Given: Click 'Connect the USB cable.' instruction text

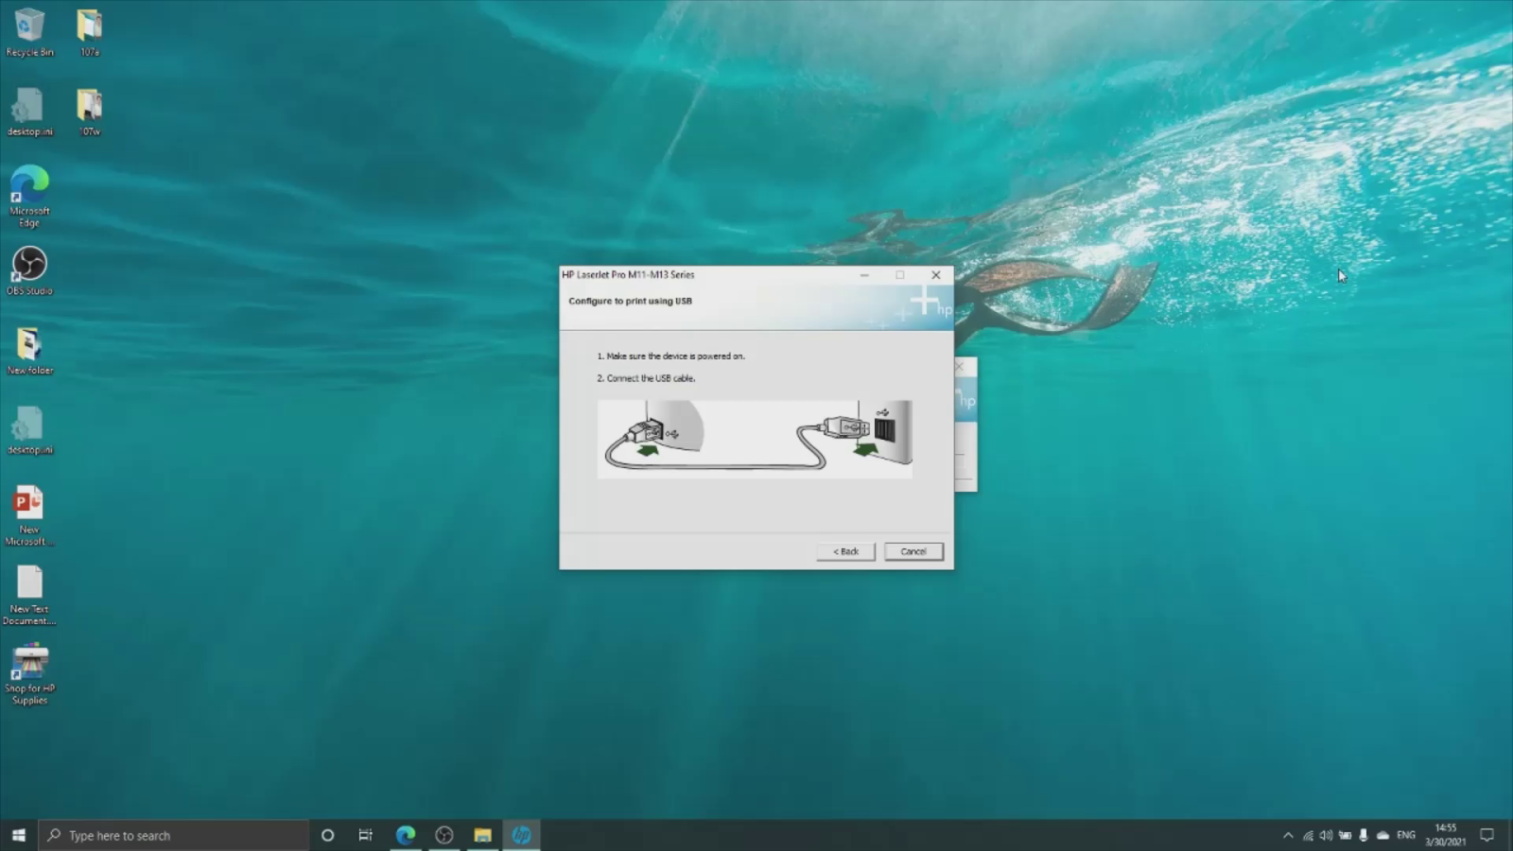Looking at the screenshot, I should [x=651, y=378].
